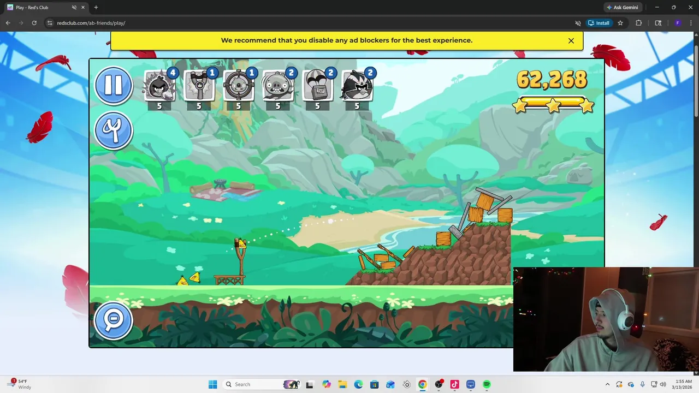
Task: Open the Chrome extensions menu
Action: pyautogui.click(x=639, y=23)
